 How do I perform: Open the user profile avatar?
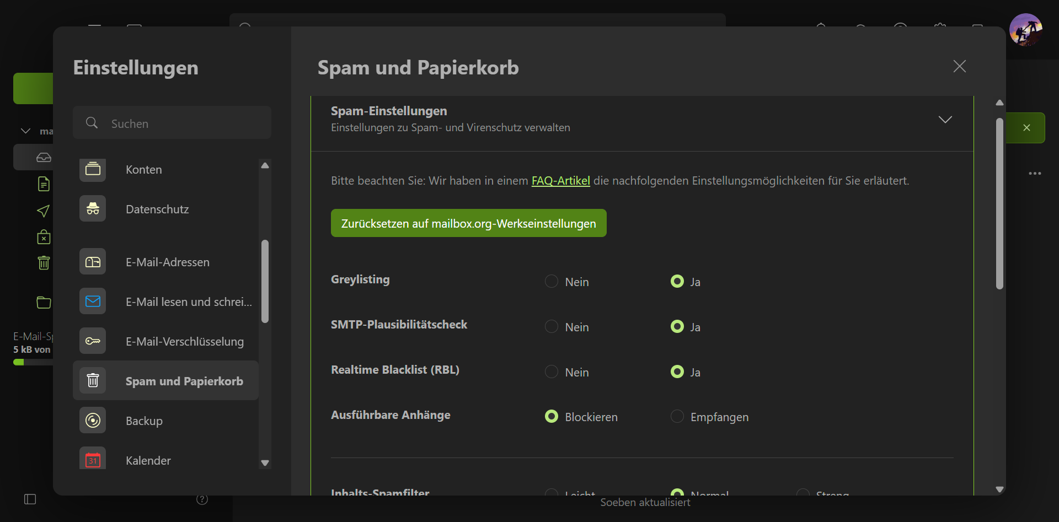1025,30
